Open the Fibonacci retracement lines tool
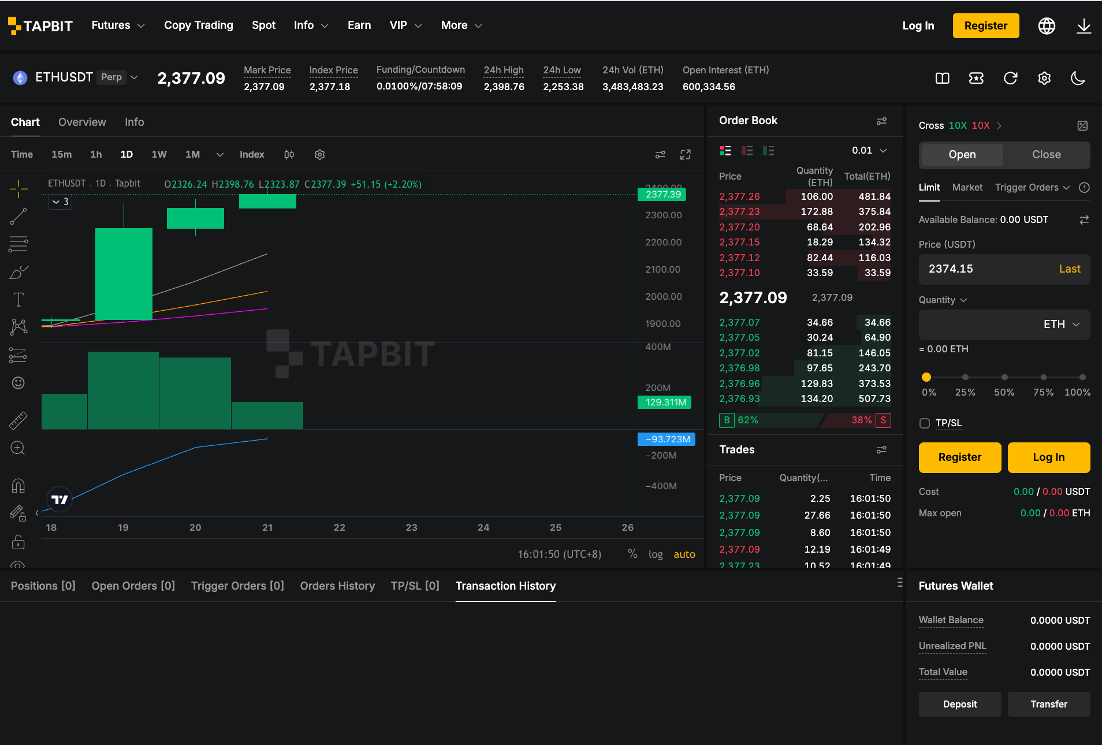This screenshot has width=1102, height=745. tap(18, 244)
